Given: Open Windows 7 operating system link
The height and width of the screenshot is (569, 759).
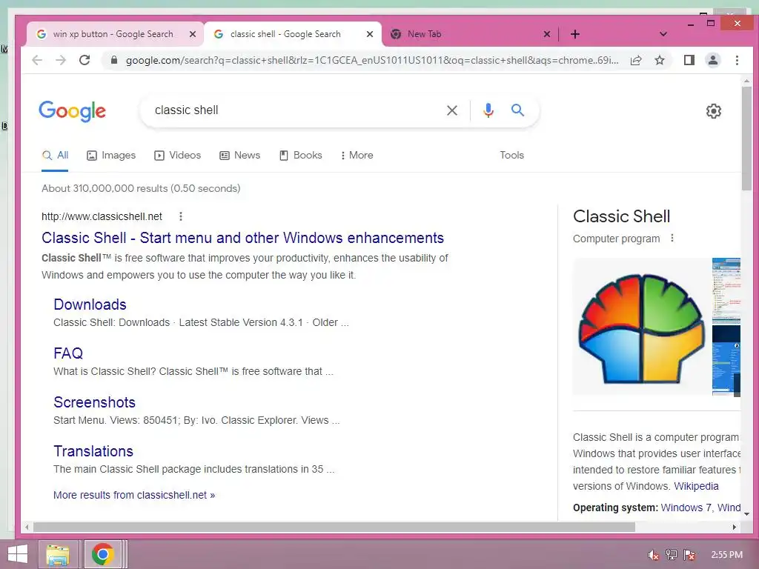Looking at the screenshot, I should (x=686, y=508).
